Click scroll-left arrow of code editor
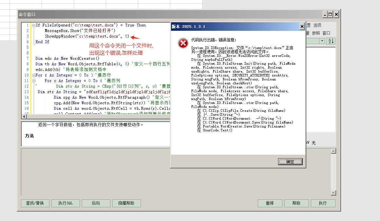 24,116
